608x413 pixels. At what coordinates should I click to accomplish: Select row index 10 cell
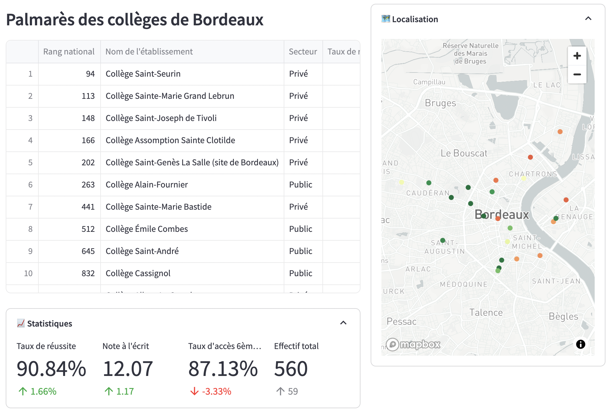[x=22, y=273]
